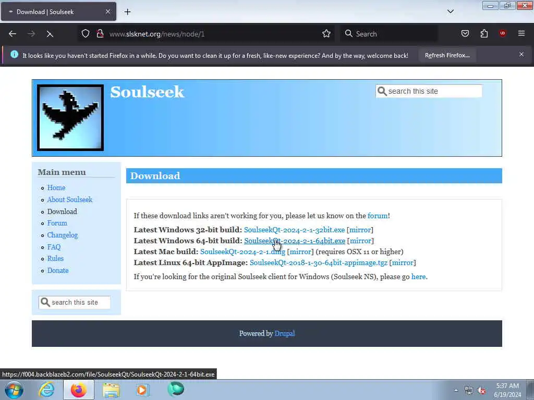The width and height of the screenshot is (534, 400).
Task: Click the insecure connection padlock icon
Action: (100, 33)
